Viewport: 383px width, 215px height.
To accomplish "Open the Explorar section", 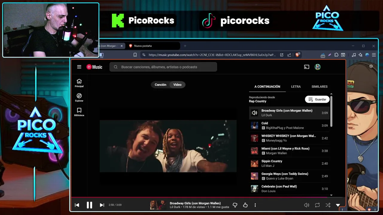I will tap(79, 98).
